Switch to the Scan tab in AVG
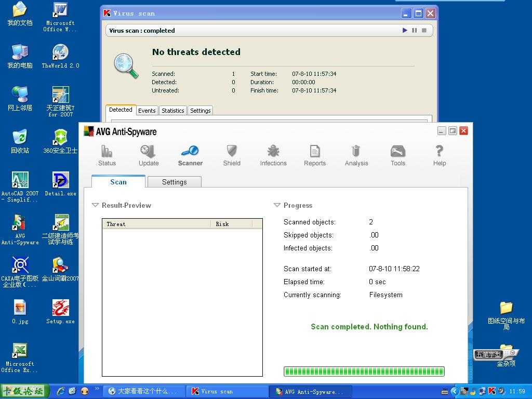The width and height of the screenshot is (532, 399). pos(118,182)
